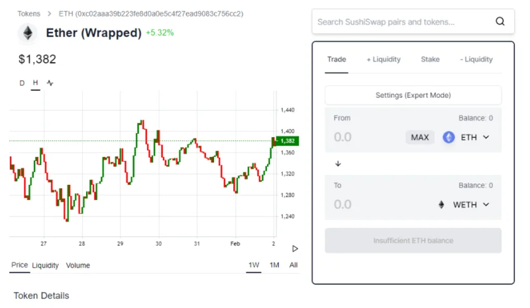Click the MAX button
The image size is (530, 308).
[420, 137]
